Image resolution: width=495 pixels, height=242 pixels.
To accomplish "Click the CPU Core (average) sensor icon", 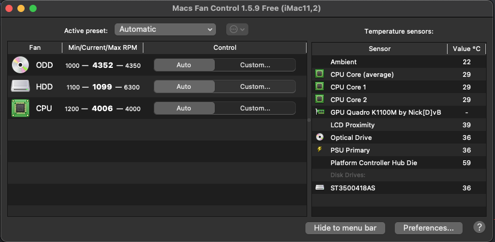I will coord(320,74).
